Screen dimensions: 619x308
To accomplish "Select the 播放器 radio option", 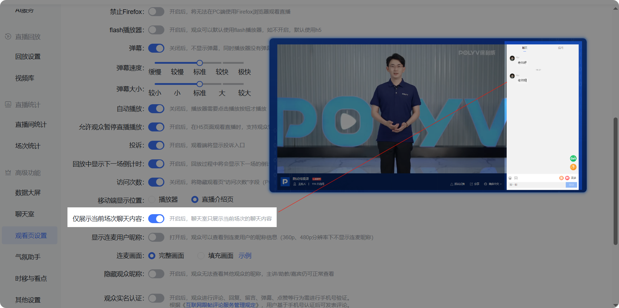I will [152, 199].
